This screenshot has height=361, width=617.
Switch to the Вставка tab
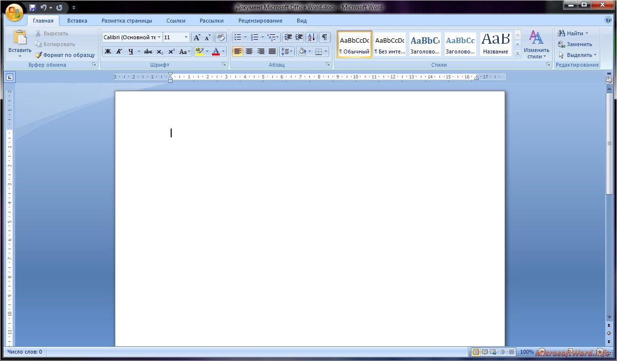(77, 21)
